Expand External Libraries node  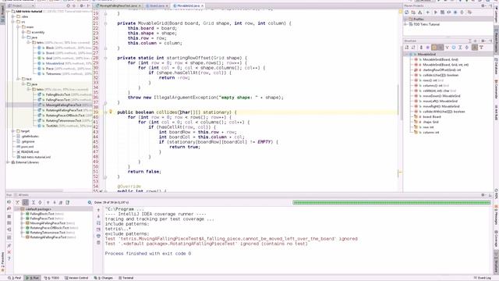(x=9, y=162)
